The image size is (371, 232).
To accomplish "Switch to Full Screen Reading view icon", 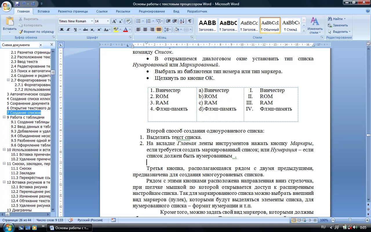I will coord(299,220).
